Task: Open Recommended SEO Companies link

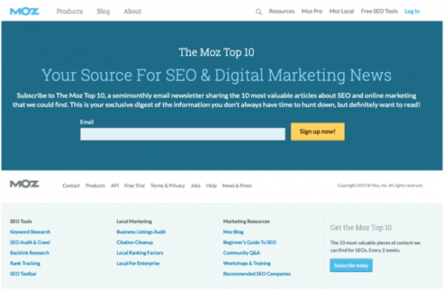Action: [257, 274]
